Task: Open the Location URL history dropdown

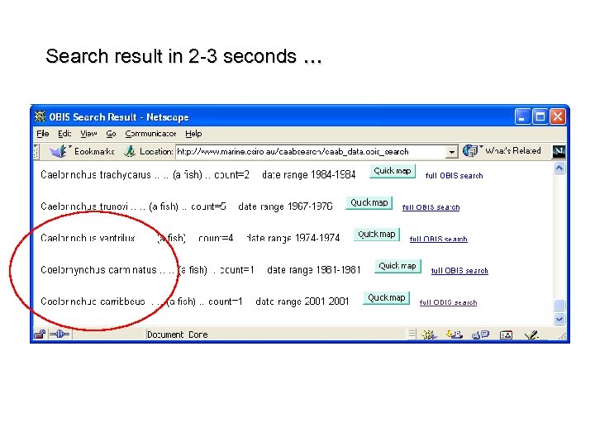Action: click(x=451, y=152)
